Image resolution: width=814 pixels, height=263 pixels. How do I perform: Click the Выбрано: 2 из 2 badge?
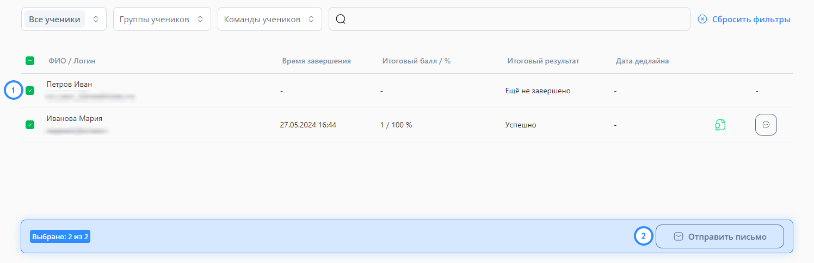60,236
